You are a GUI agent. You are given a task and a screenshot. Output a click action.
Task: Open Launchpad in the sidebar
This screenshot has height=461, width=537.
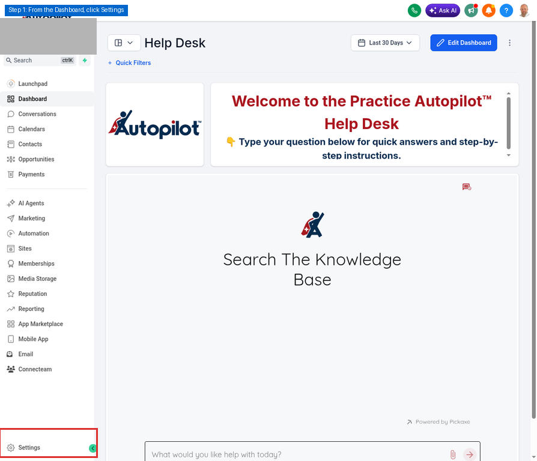[47, 84]
